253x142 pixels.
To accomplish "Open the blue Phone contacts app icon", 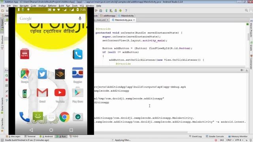I will [77, 54].
